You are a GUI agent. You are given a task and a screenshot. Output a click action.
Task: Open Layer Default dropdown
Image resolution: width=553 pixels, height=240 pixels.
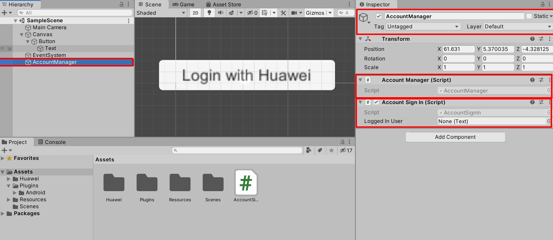(518, 27)
